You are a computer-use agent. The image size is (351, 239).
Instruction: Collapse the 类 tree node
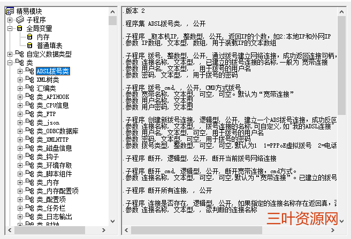[10, 63]
